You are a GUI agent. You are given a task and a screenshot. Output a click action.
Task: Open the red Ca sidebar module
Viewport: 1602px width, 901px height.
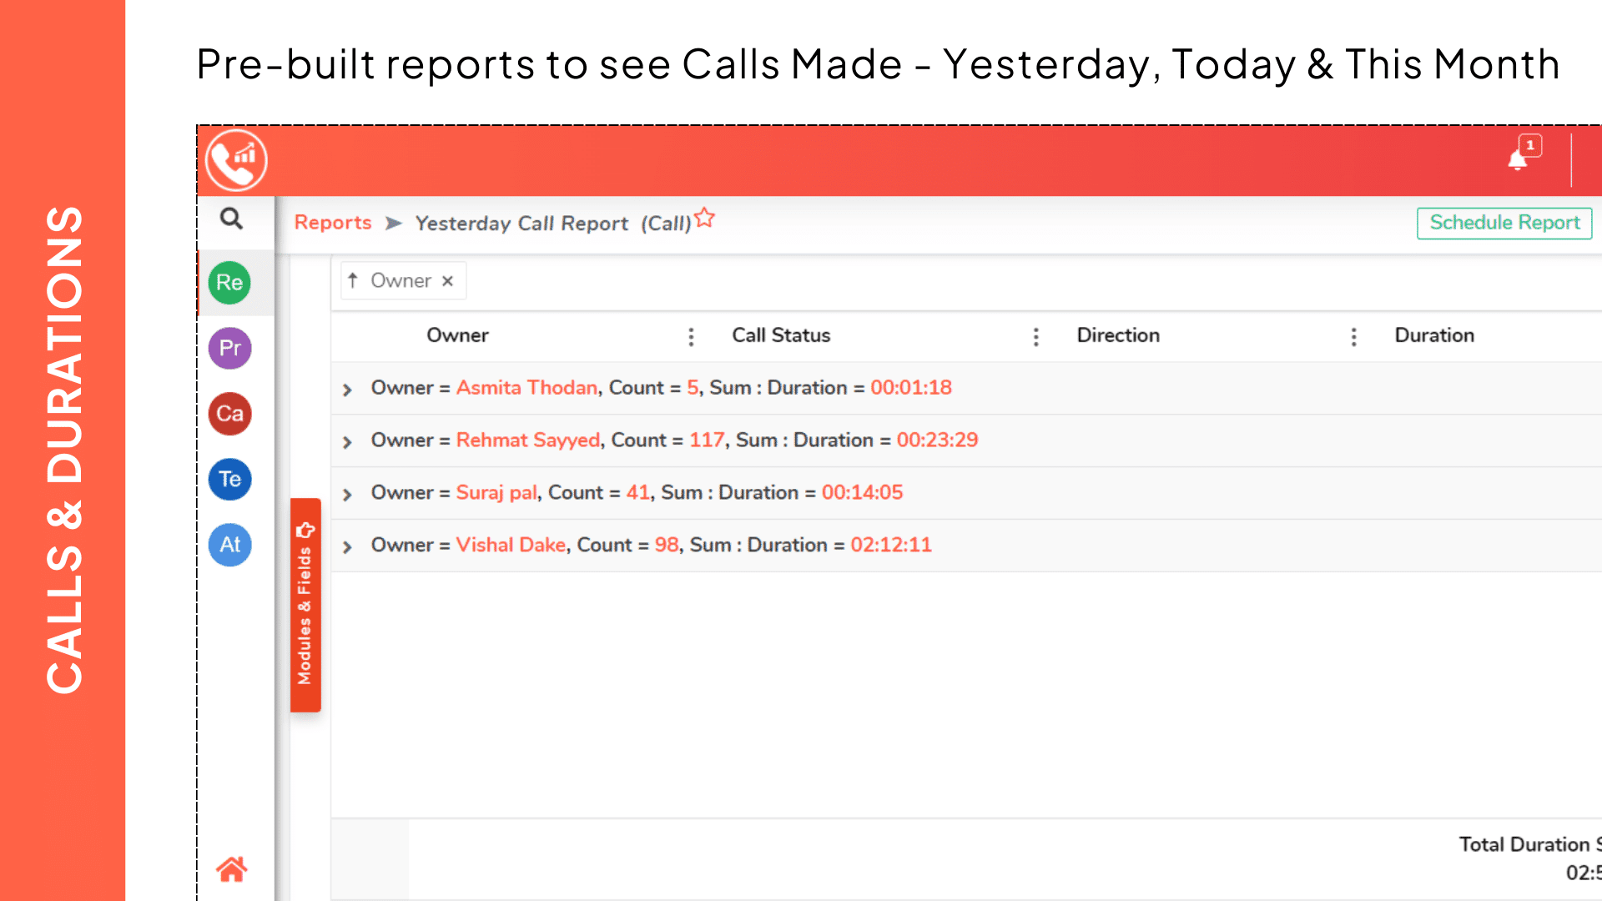229,414
